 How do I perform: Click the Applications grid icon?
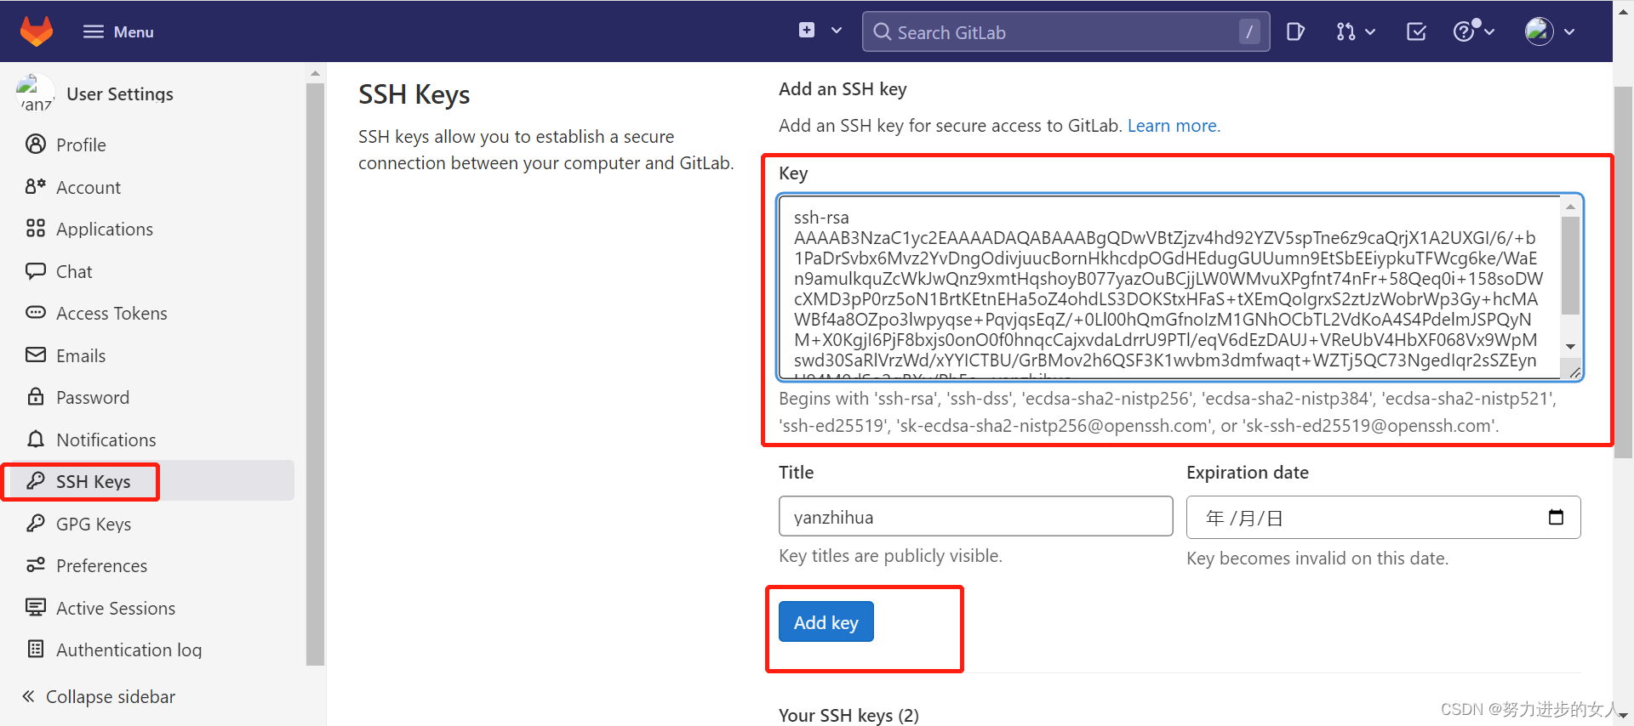(36, 228)
